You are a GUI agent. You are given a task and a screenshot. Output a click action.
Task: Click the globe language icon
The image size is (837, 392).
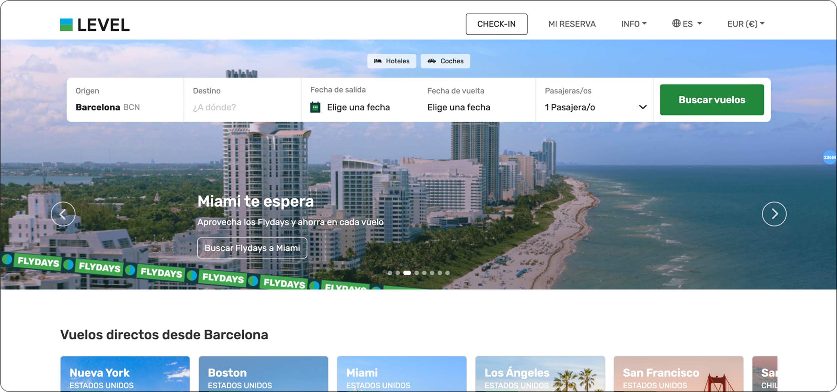coord(676,24)
